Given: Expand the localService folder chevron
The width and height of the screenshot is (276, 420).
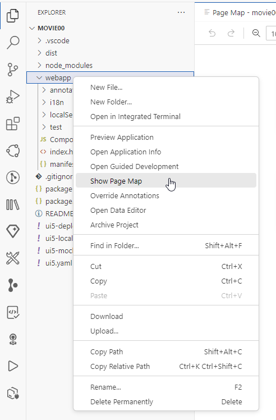Looking at the screenshot, I should [44, 115].
